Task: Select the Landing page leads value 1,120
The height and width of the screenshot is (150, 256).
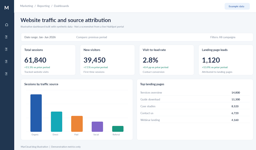Action: point(211,60)
